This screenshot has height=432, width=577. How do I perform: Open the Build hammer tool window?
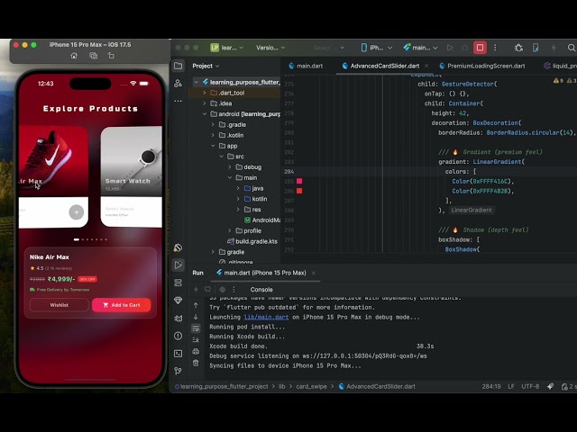pyautogui.click(x=179, y=247)
